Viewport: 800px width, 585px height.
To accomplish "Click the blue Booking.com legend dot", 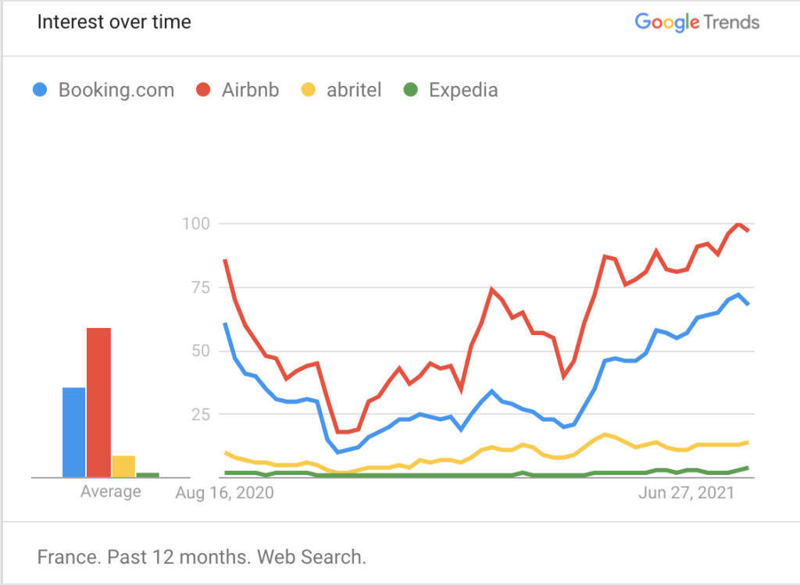I will (40, 90).
